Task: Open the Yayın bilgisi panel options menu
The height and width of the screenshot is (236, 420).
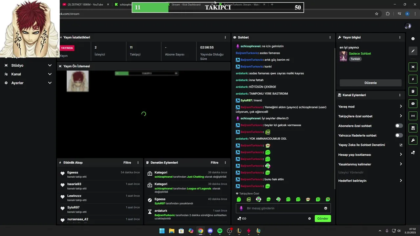Action: pos(400,37)
